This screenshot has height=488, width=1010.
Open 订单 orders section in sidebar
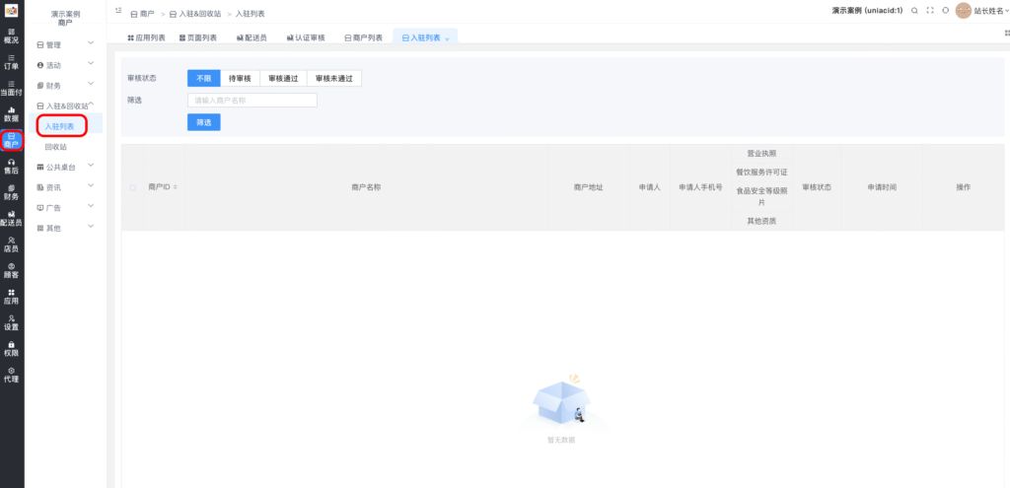pyautogui.click(x=12, y=62)
